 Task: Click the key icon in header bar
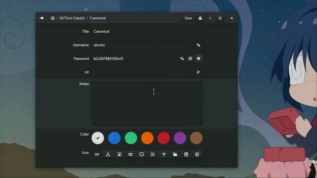42,18
